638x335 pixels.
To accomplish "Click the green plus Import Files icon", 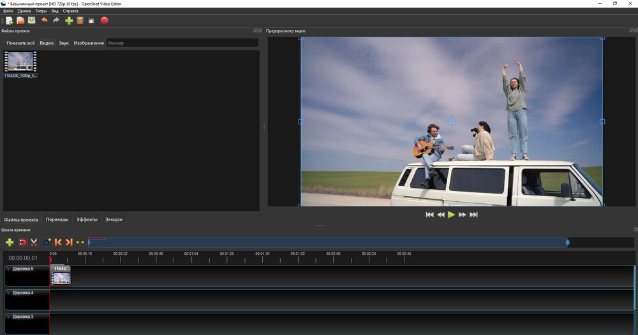I will pyautogui.click(x=69, y=20).
